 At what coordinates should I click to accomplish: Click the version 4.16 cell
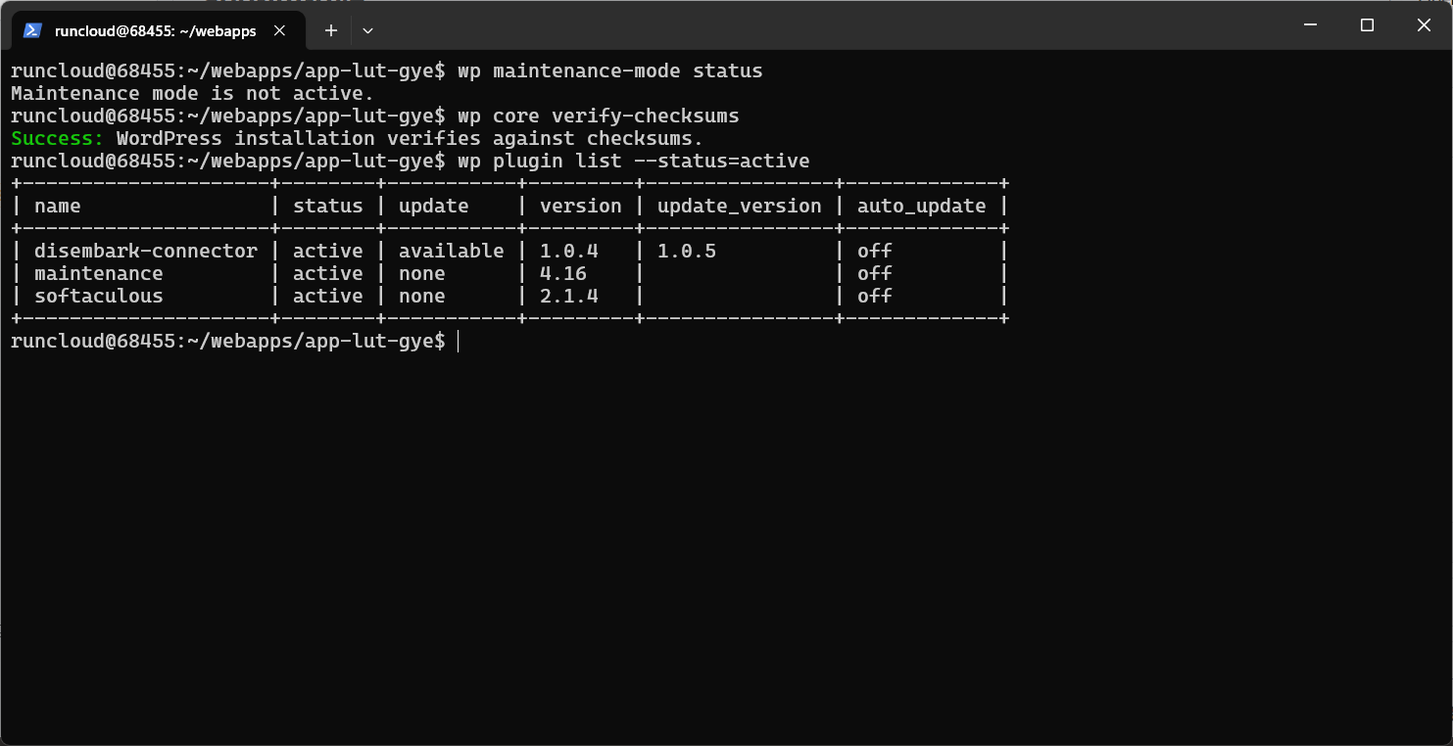[x=563, y=273]
